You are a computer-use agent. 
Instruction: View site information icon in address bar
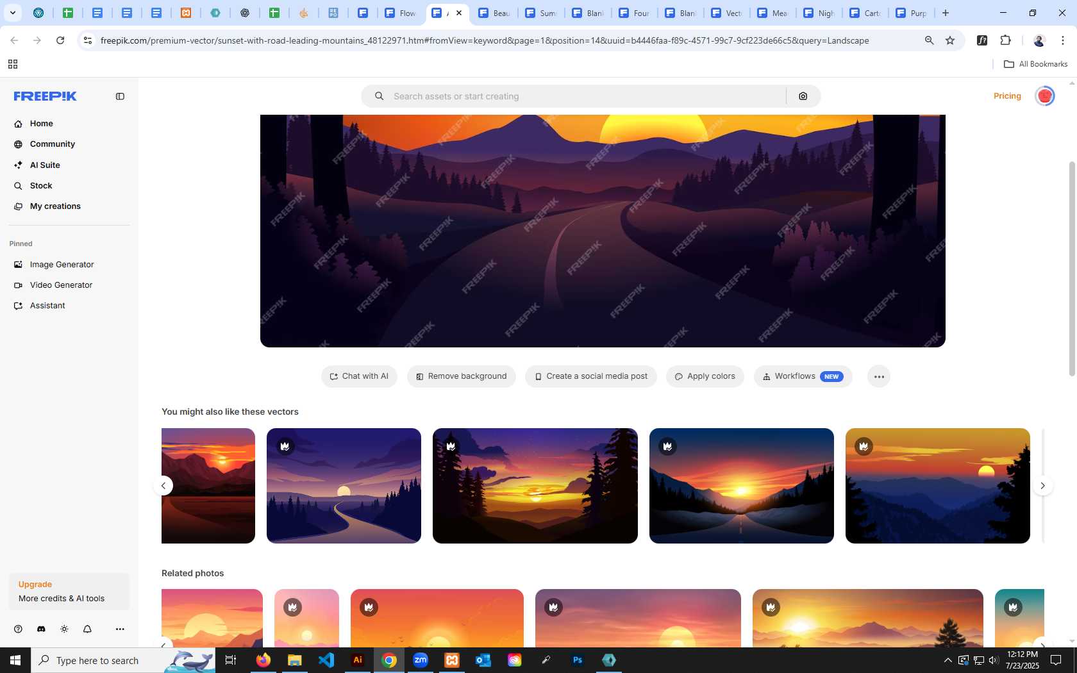tap(88, 40)
